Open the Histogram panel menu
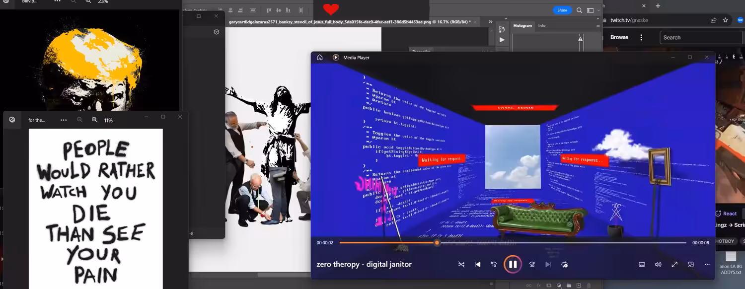The image size is (745, 289). click(x=598, y=26)
